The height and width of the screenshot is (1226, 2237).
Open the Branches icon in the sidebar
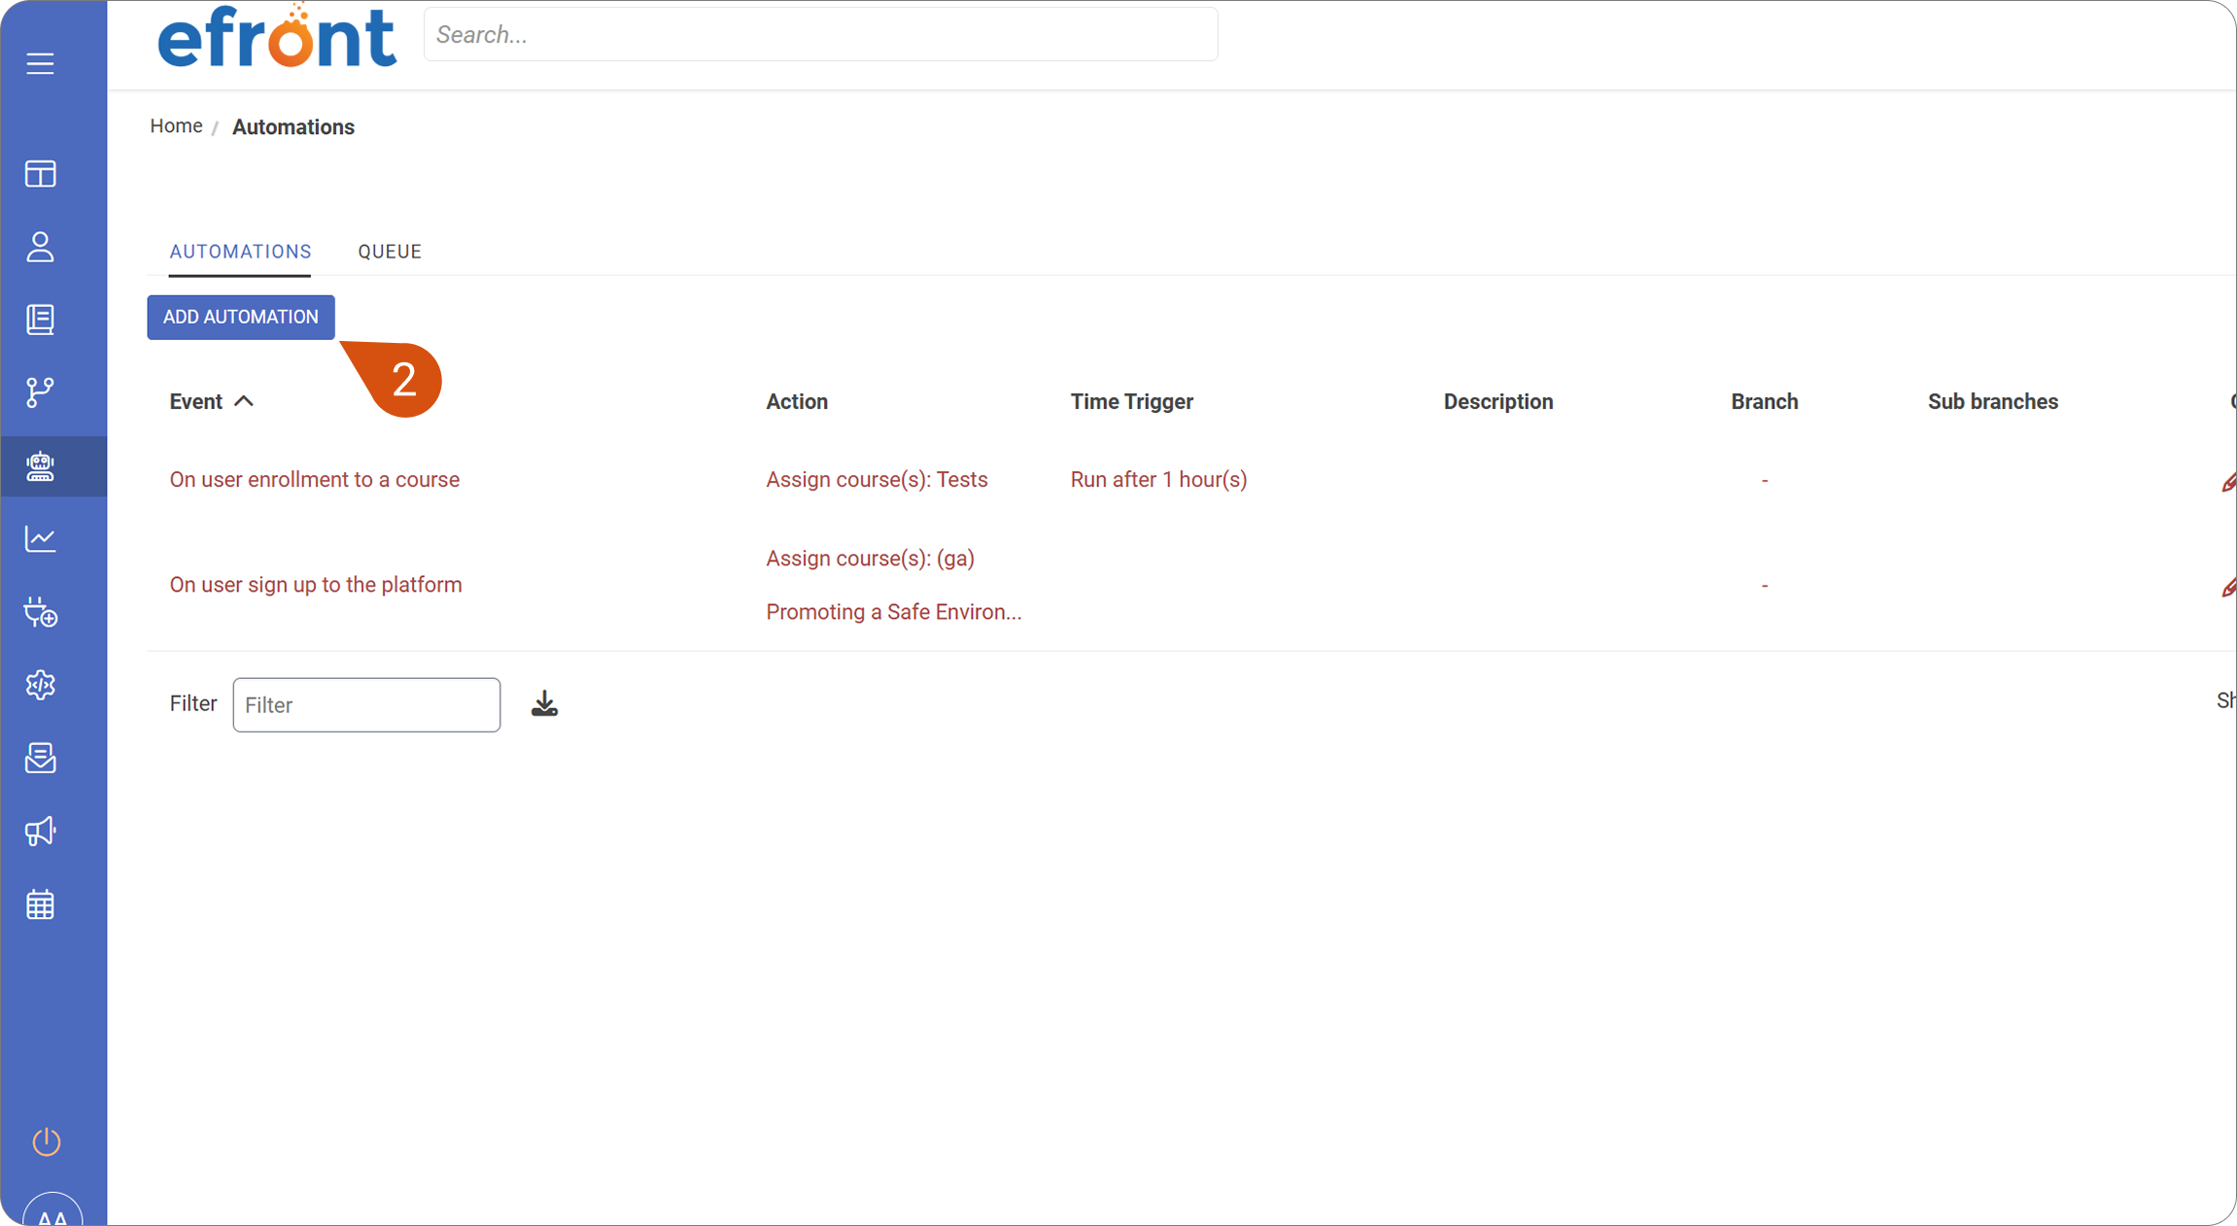[40, 392]
